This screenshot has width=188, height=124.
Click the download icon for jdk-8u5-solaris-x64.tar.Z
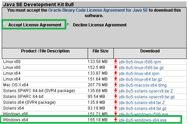pyautogui.click(x=115, y=102)
